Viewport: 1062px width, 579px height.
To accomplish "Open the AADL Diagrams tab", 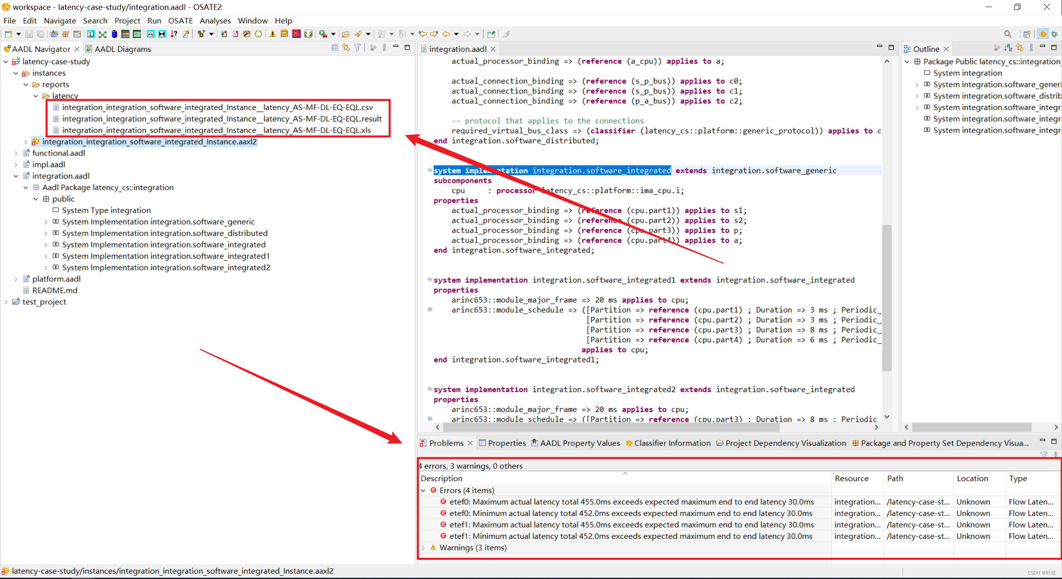I will pyautogui.click(x=122, y=49).
